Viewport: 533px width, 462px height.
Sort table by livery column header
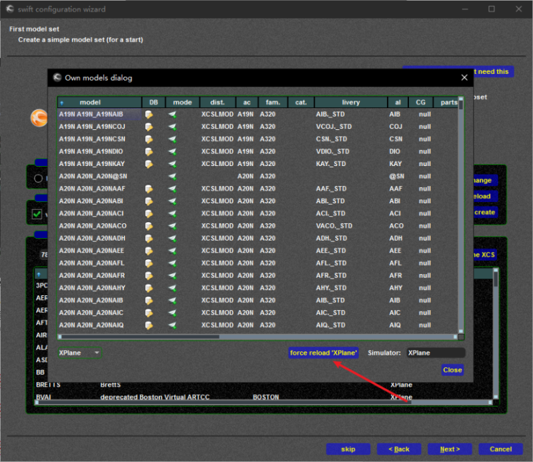tap(350, 103)
